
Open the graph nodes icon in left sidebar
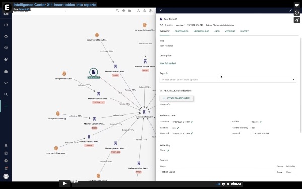coord(6,83)
